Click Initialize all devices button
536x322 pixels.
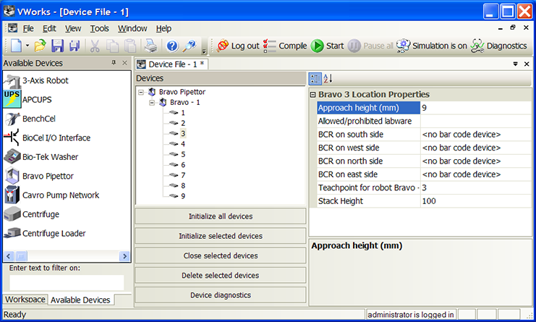coord(221,216)
